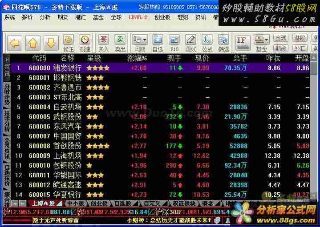Click the back arrow toolbar button
Screen dimensions: 320x227
tap(15, 43)
